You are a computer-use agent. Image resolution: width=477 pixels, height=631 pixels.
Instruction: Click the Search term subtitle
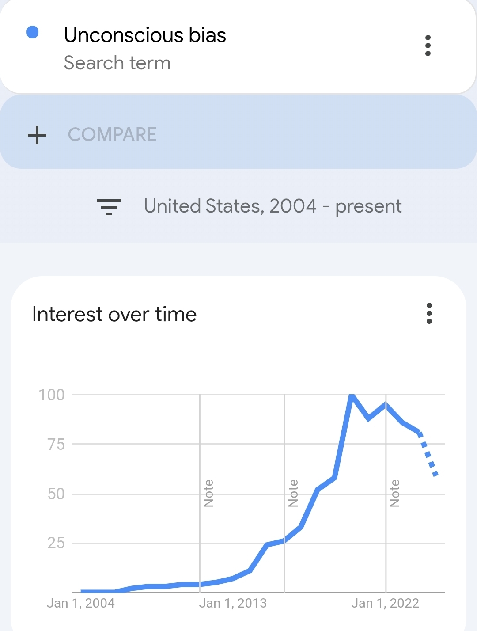pos(117,63)
